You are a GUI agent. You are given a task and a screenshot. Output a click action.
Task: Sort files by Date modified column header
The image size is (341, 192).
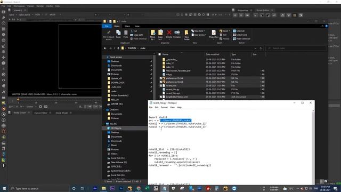(212, 54)
